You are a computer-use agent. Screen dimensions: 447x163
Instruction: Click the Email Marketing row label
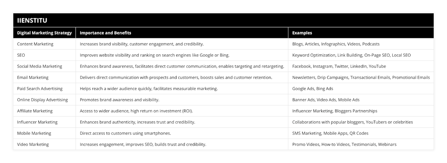(33, 77)
